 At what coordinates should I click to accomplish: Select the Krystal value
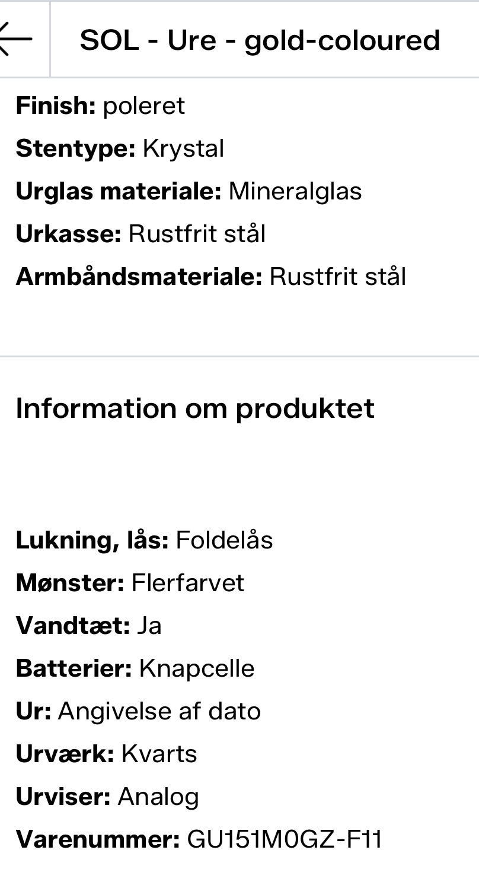(183, 149)
